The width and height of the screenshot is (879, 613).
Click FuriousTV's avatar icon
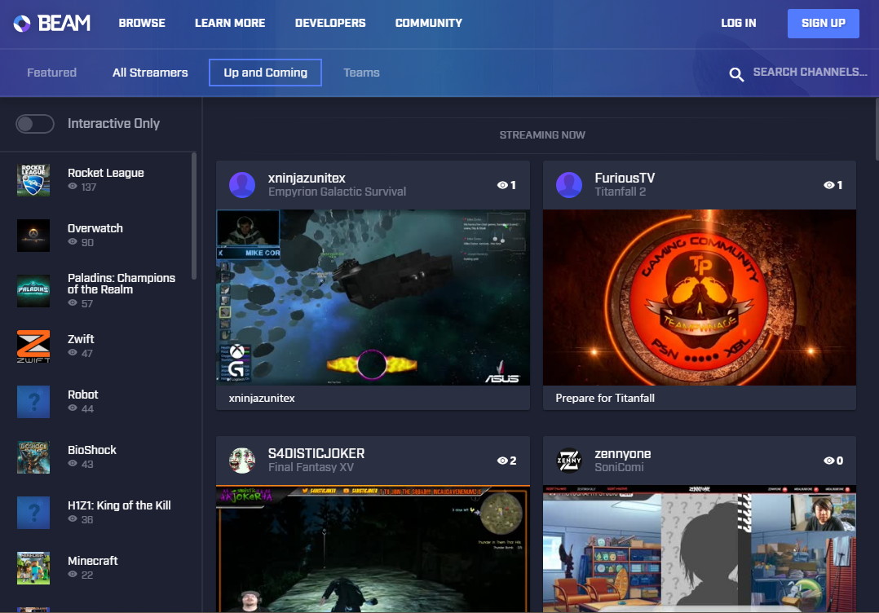[569, 185]
